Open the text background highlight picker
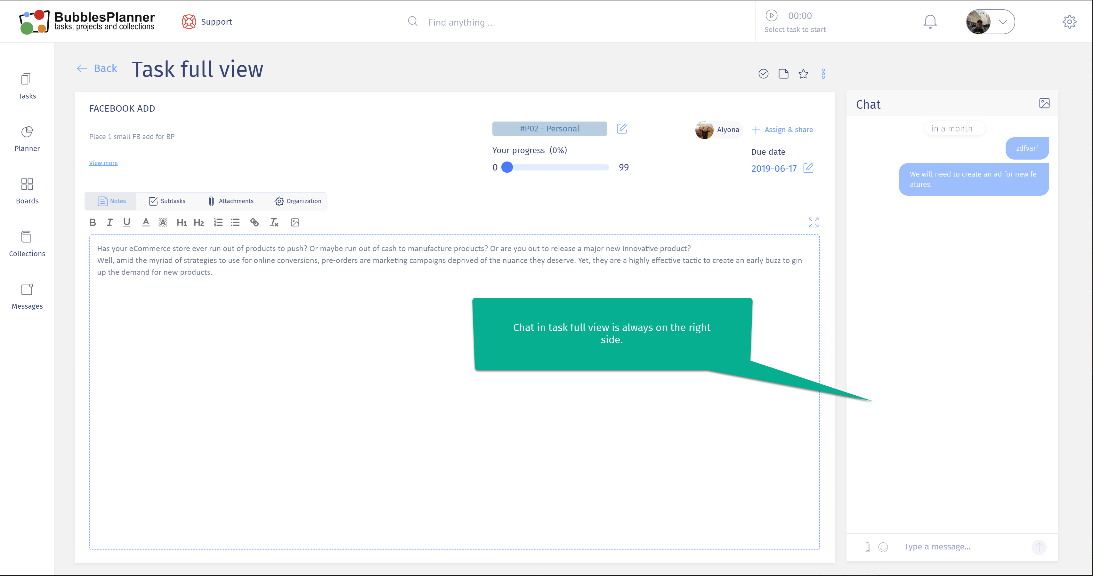The width and height of the screenshot is (1093, 576). [163, 222]
